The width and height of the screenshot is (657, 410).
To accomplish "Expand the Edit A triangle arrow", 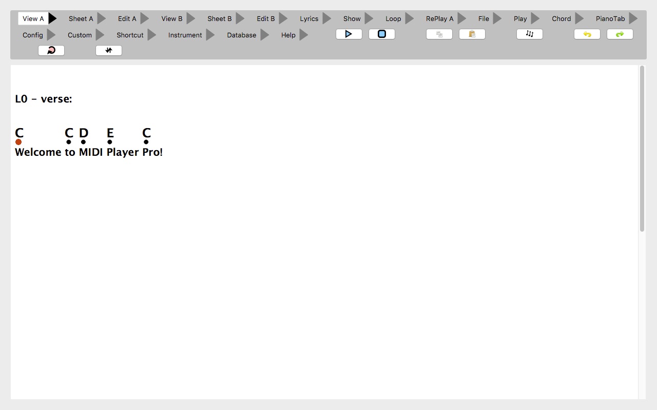I will click(x=145, y=18).
